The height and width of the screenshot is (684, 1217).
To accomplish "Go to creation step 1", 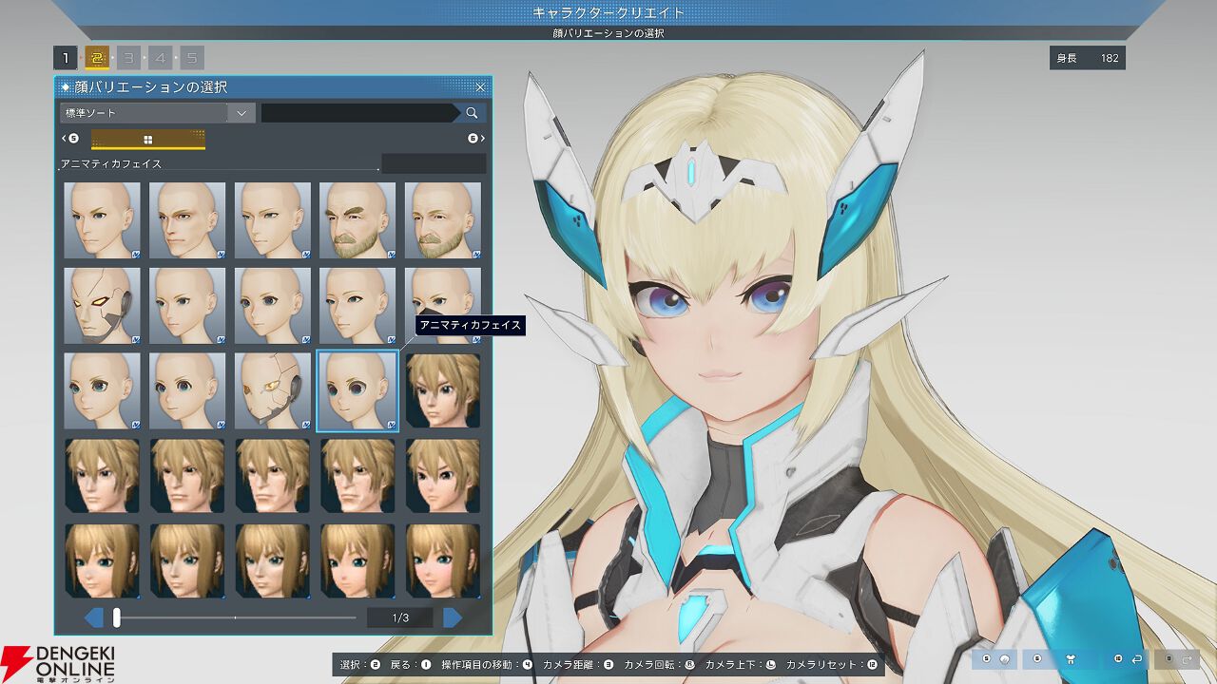I will click(x=66, y=58).
